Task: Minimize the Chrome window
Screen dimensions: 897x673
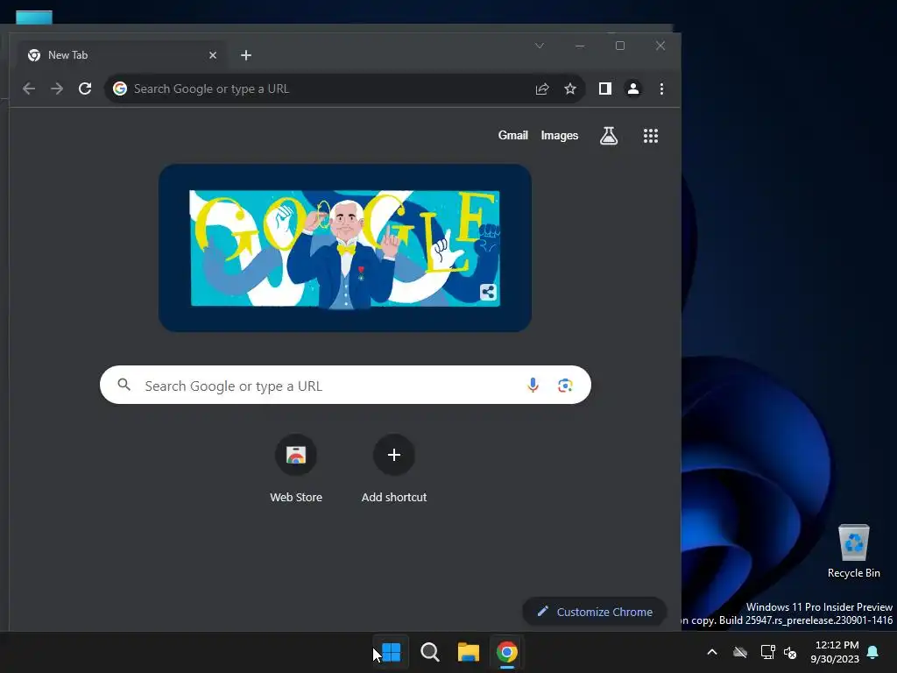Action: coord(580,46)
